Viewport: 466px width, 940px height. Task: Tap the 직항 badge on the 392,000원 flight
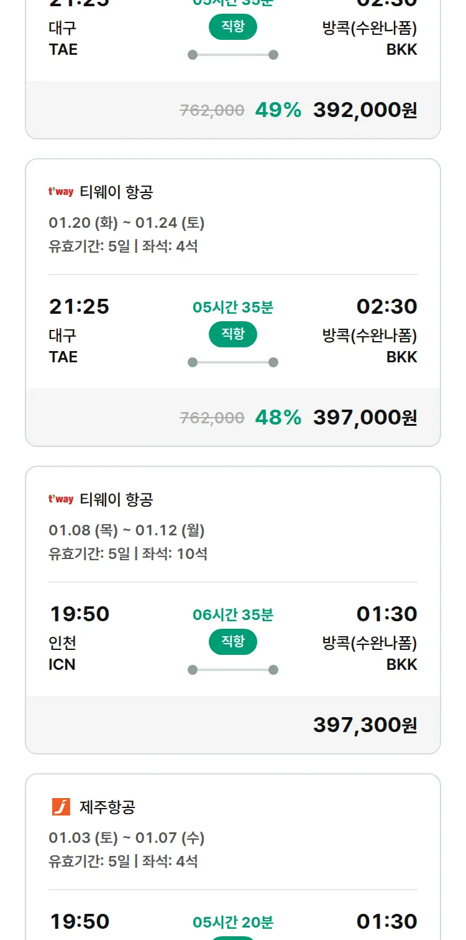(x=233, y=27)
